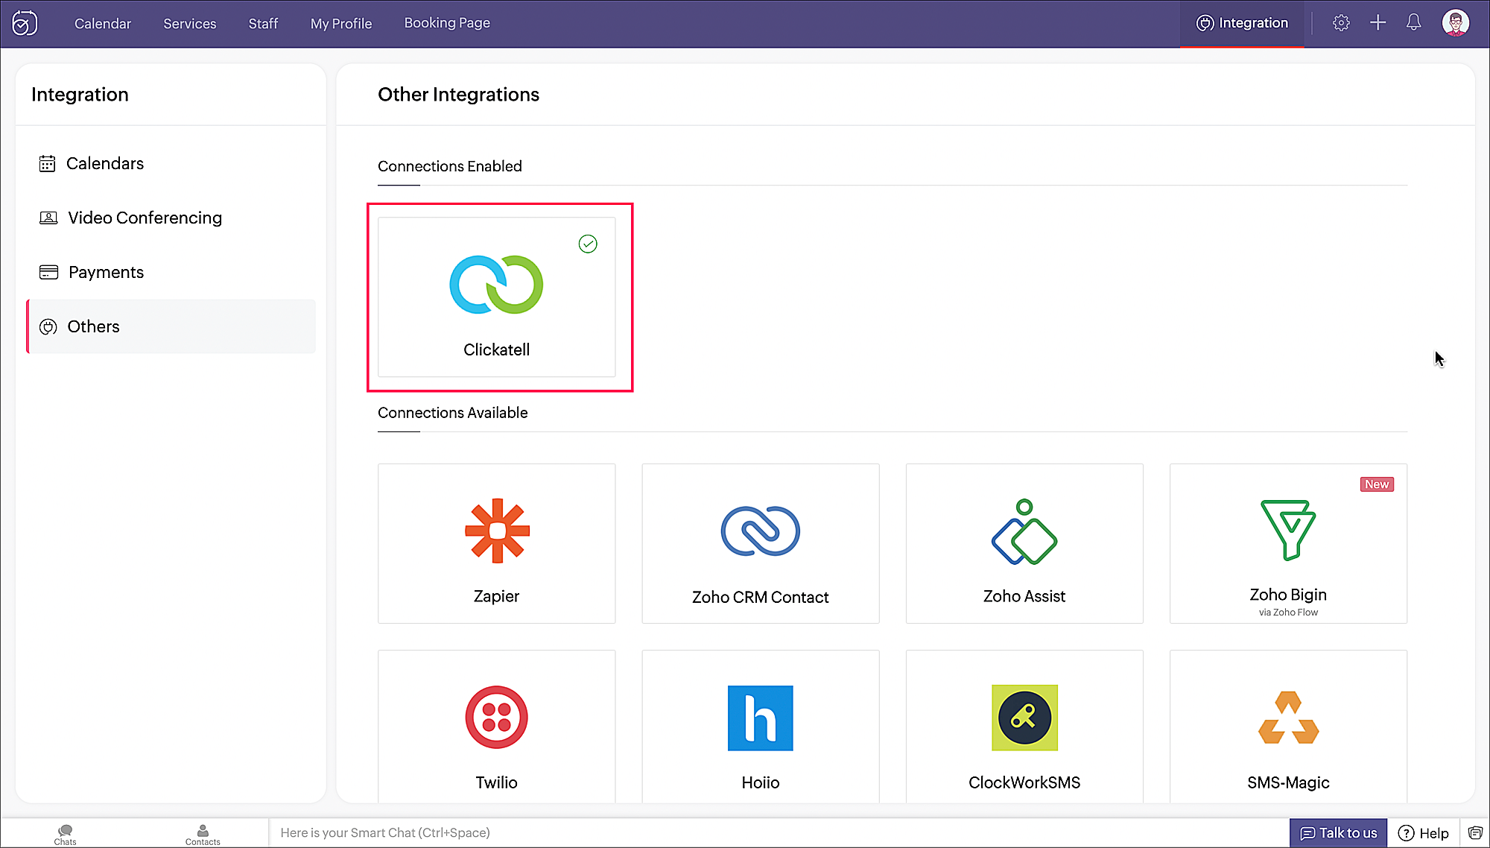Click the Zoho Bigin label
The width and height of the screenshot is (1490, 848).
(x=1288, y=595)
